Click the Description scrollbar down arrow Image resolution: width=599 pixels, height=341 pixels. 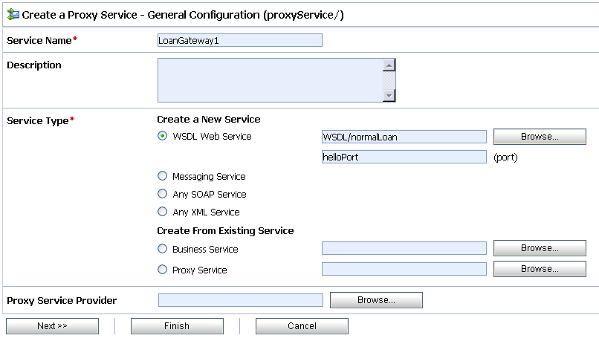click(389, 95)
